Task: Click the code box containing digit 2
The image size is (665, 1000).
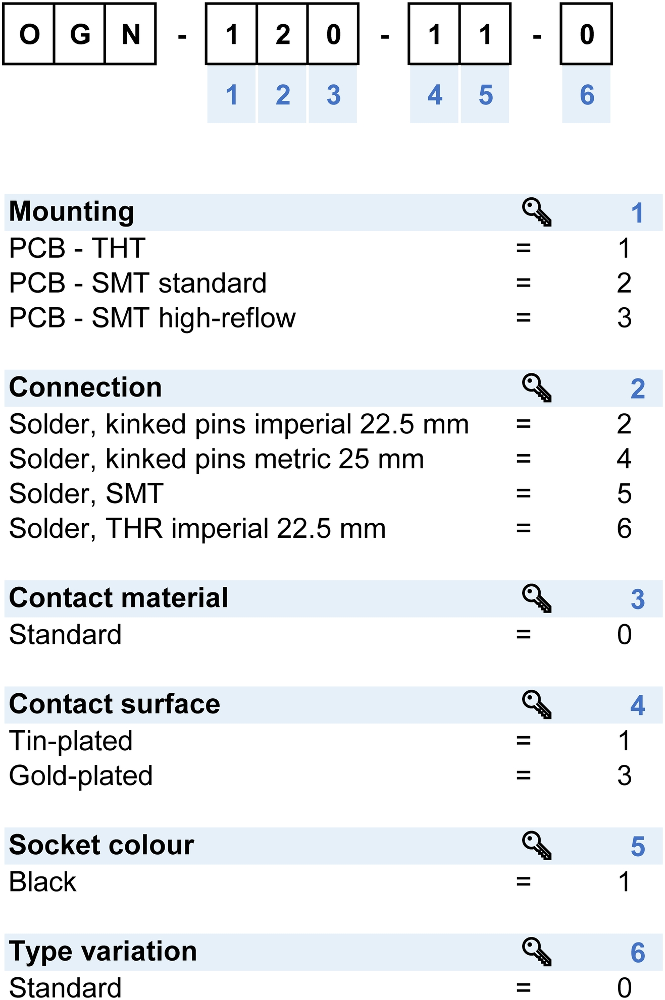Action: pos(282,34)
